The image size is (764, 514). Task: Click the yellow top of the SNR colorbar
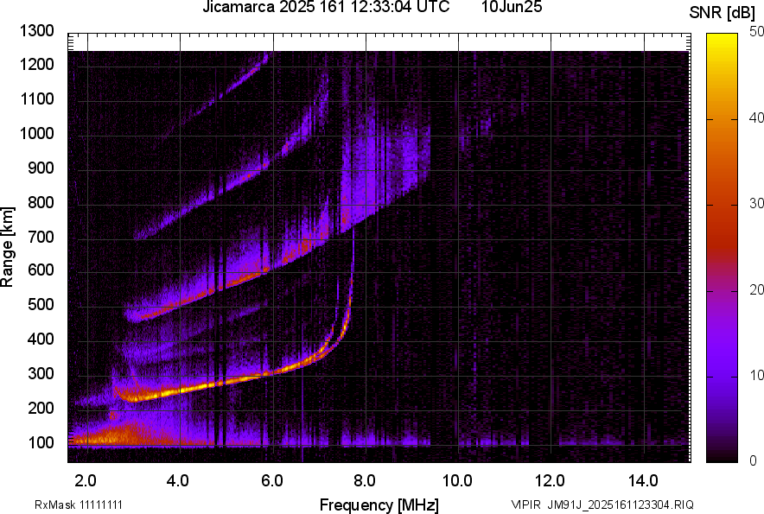pos(721,43)
